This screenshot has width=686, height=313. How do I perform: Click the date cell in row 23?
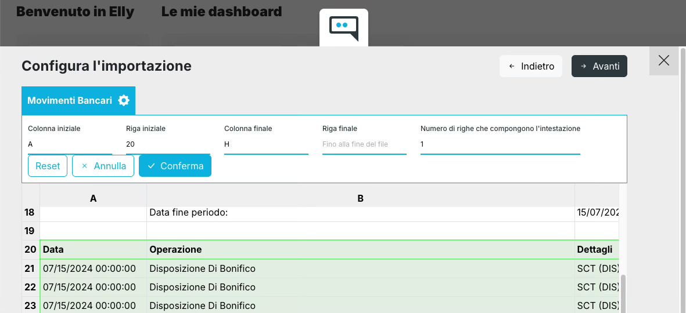click(x=93, y=305)
